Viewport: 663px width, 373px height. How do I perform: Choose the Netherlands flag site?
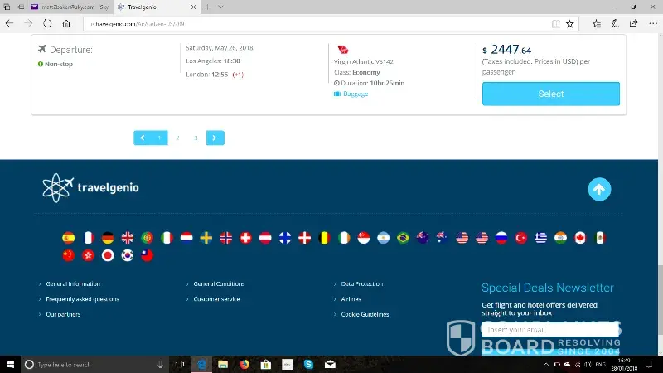pyautogui.click(x=186, y=238)
